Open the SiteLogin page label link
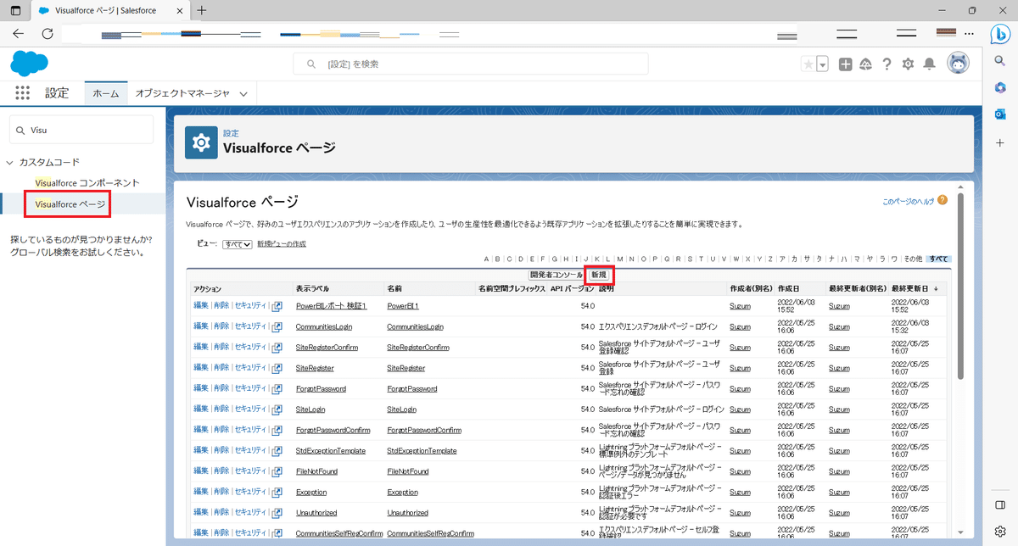Image resolution: width=1018 pixels, height=546 pixels. pyautogui.click(x=310, y=409)
